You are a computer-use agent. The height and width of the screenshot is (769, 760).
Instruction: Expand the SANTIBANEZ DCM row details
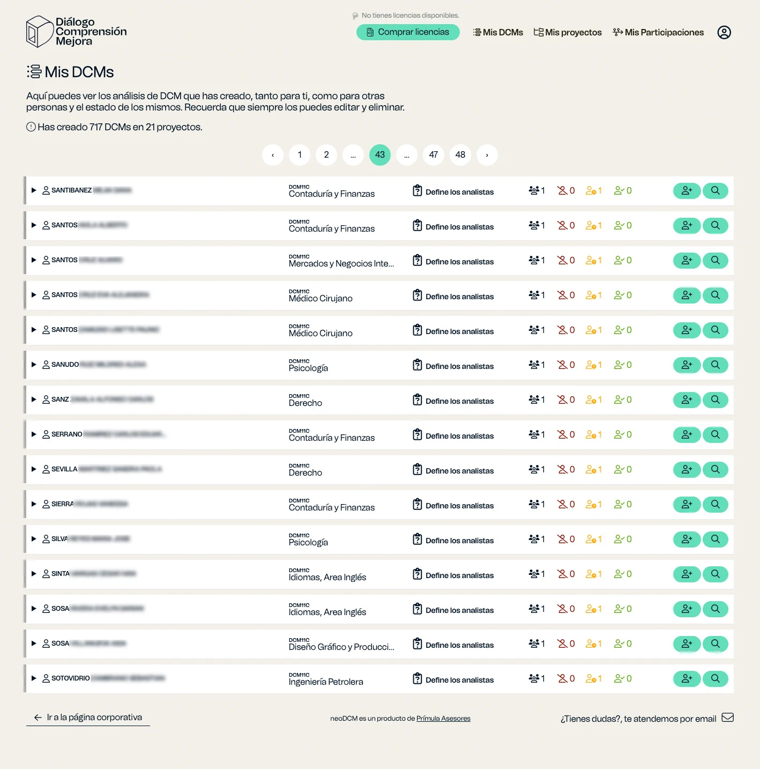click(x=34, y=190)
